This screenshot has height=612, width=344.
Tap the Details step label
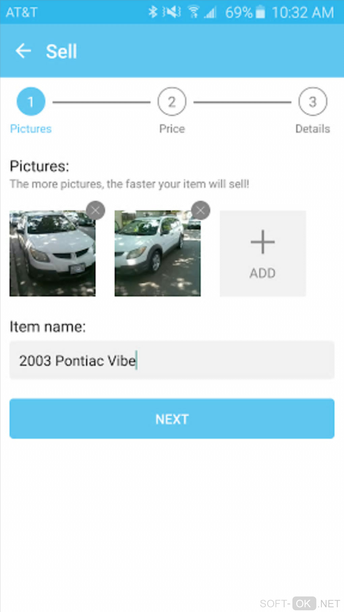tap(313, 129)
